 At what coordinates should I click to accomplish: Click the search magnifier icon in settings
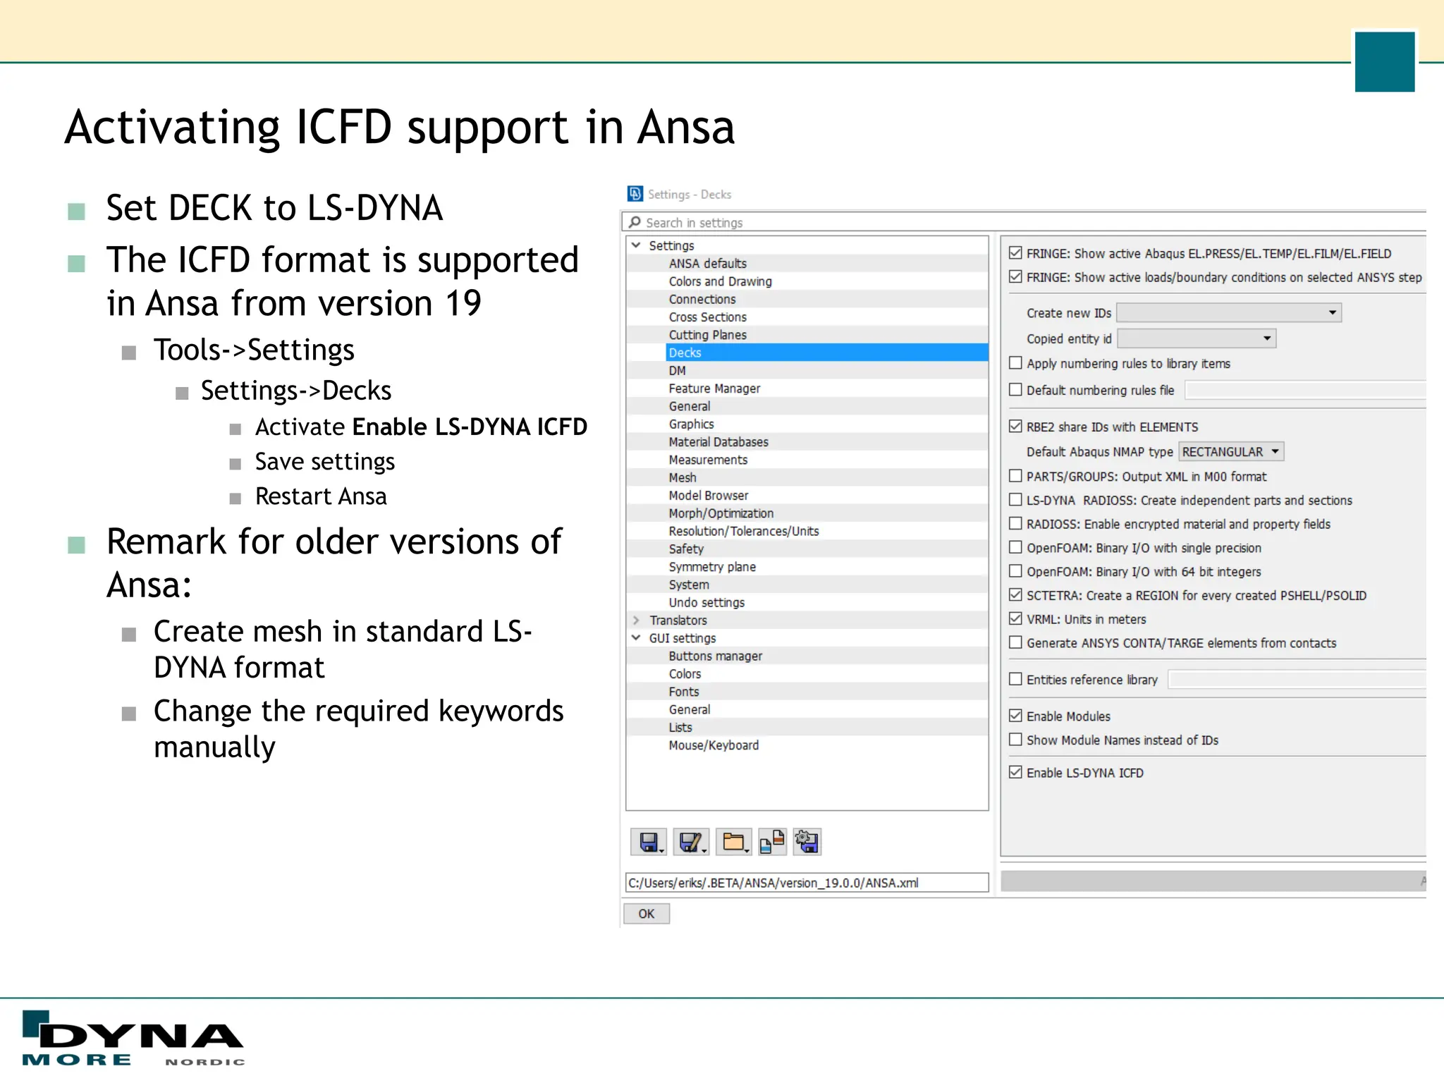tap(635, 222)
